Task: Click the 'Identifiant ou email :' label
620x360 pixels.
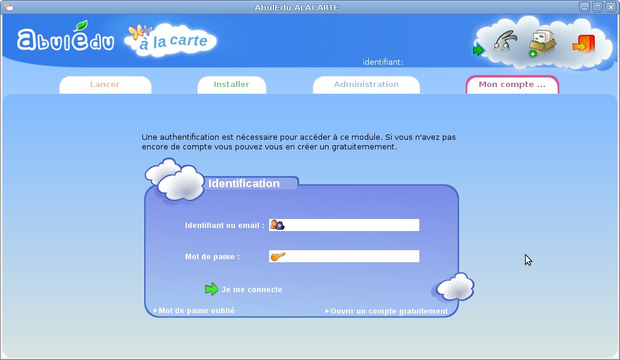Action: 225,226
